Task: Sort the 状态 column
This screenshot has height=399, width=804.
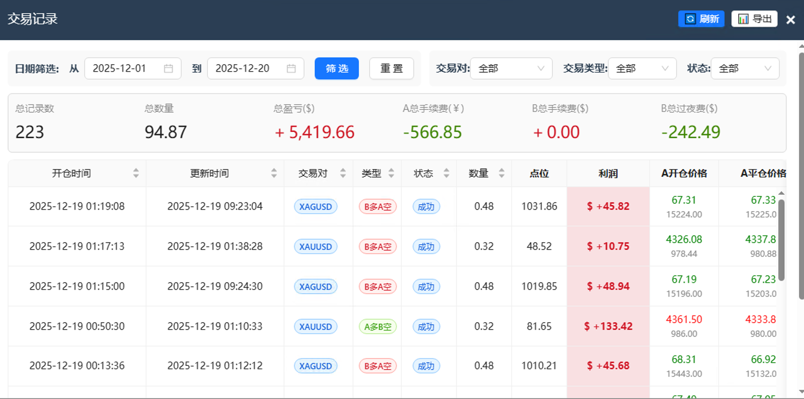Action: tap(447, 173)
